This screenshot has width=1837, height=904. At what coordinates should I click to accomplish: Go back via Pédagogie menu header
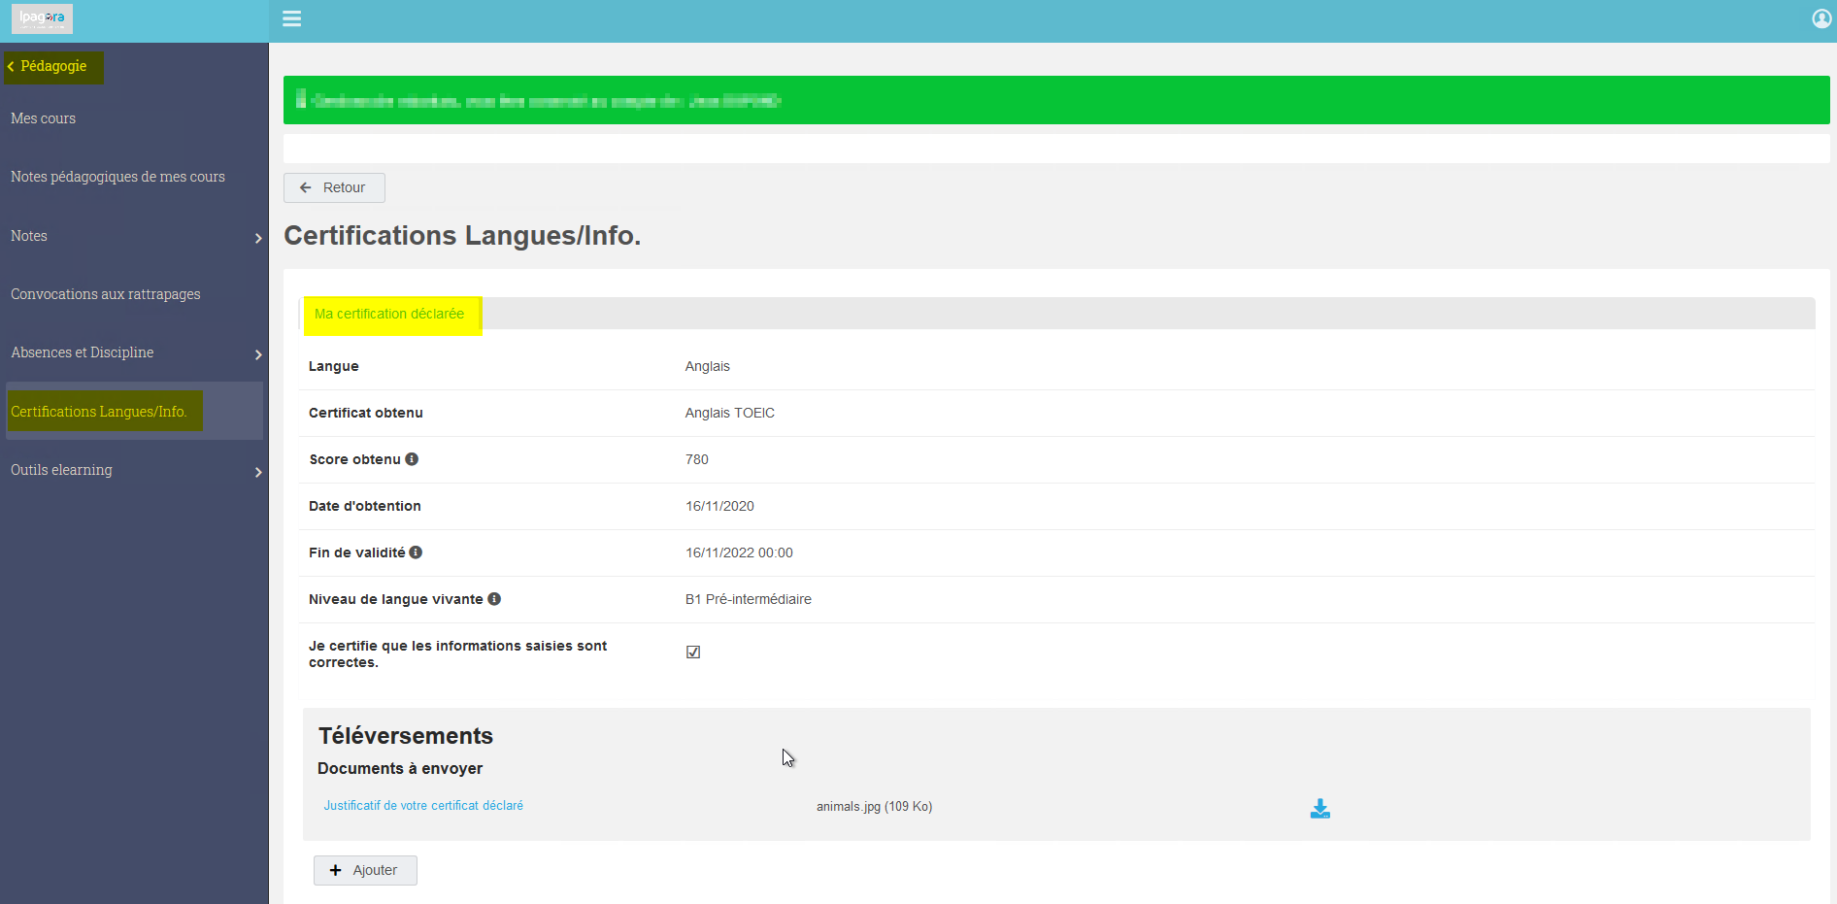[53, 67]
